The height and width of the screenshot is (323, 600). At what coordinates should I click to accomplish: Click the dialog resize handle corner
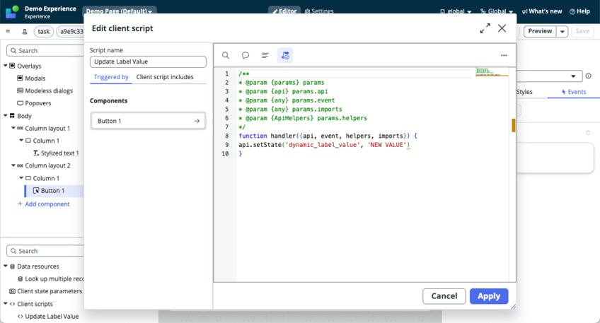click(x=513, y=306)
